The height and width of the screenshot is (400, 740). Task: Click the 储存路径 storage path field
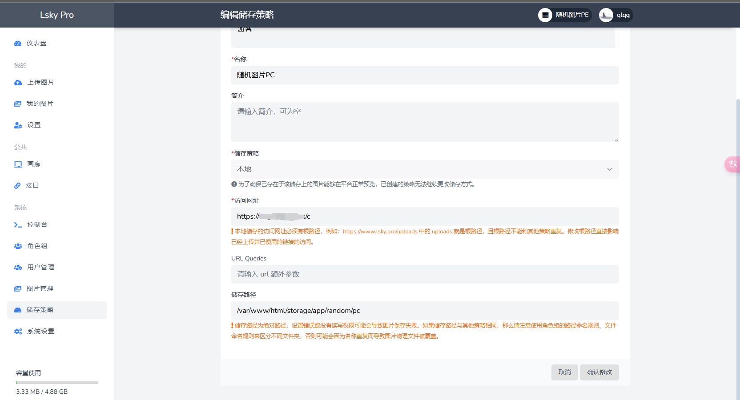425,311
